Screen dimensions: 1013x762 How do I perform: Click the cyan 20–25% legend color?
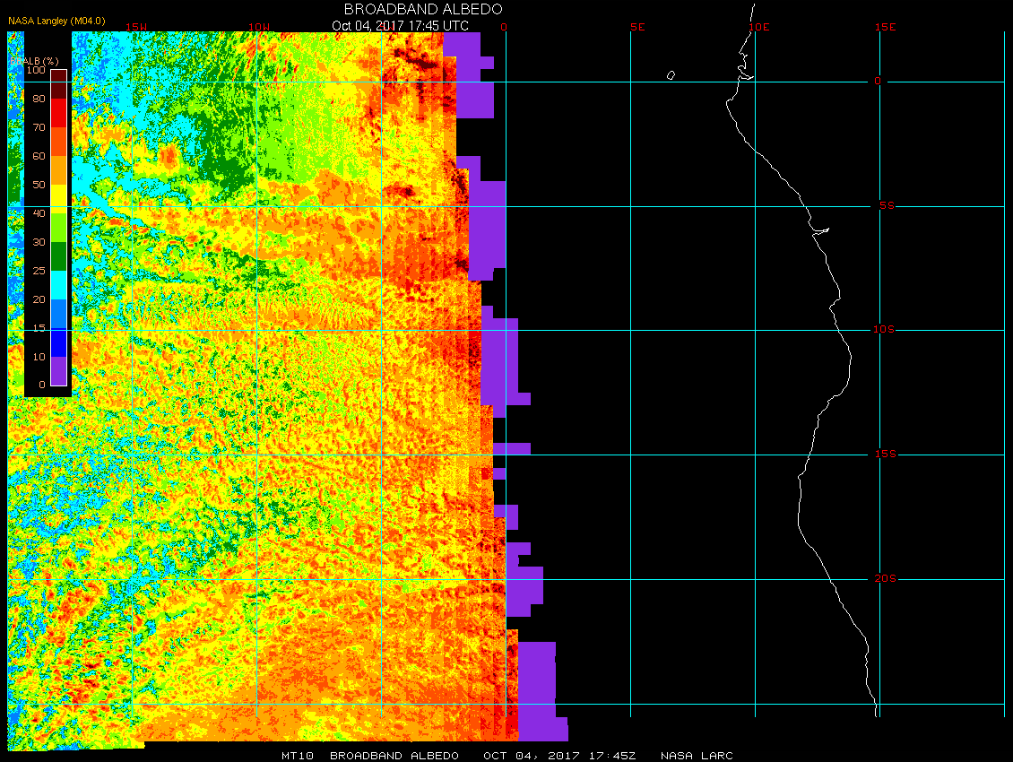coord(59,285)
